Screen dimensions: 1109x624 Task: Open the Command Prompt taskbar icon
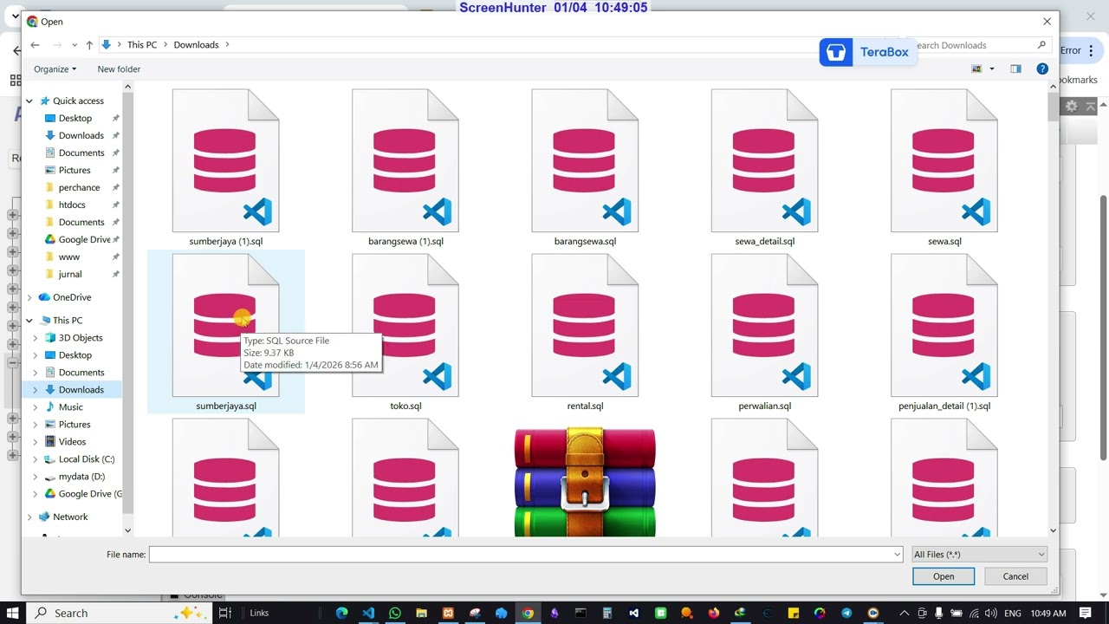580,613
